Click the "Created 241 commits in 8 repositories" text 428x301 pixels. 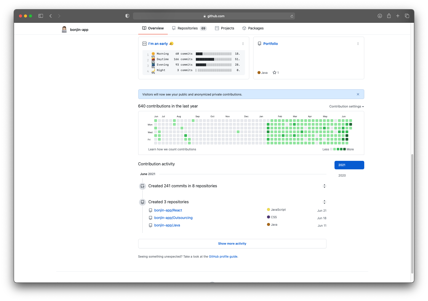[x=183, y=186]
